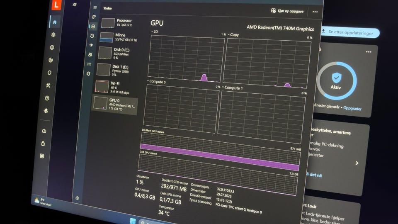The width and height of the screenshot is (398, 224).
Task: Open the question mark help icon in Vantage
Action: (x=47, y=98)
